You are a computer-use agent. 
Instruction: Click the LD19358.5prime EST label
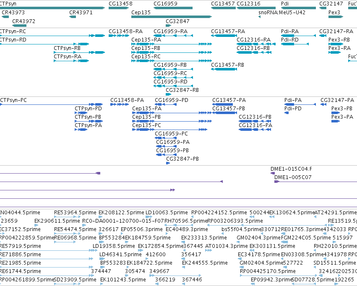pos(114,247)
